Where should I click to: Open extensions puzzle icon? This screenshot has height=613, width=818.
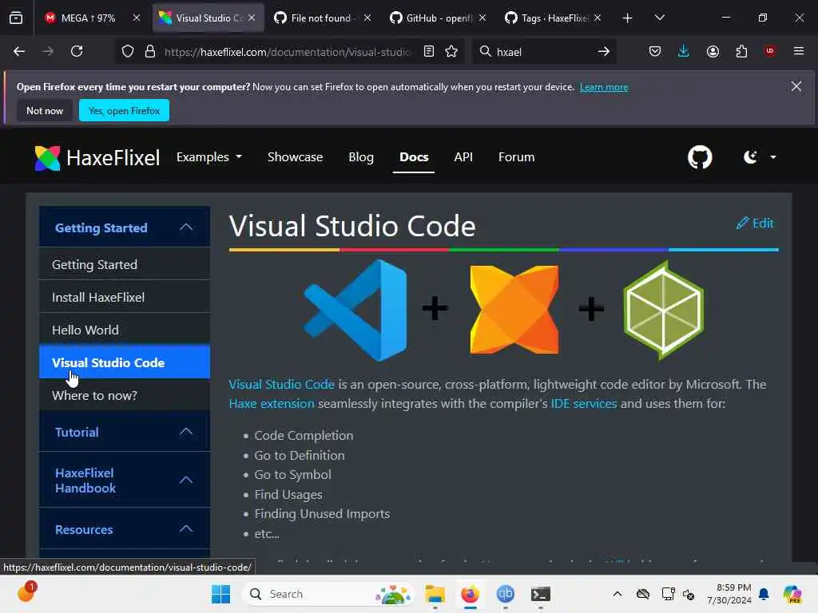741,51
